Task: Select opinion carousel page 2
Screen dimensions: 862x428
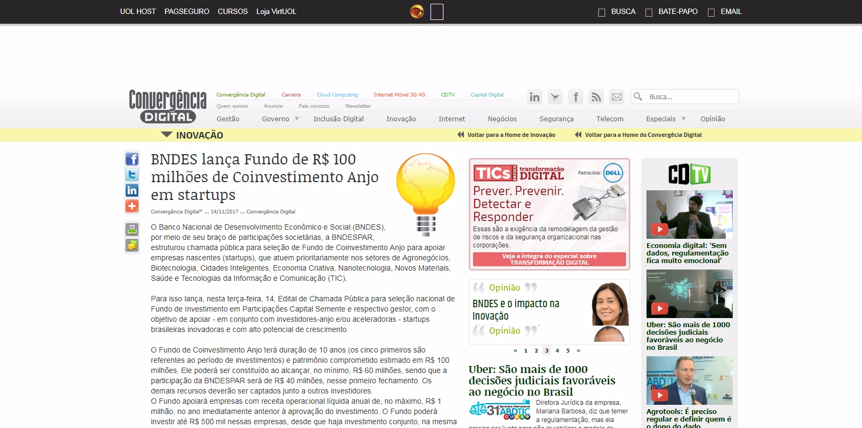Action: coord(536,350)
